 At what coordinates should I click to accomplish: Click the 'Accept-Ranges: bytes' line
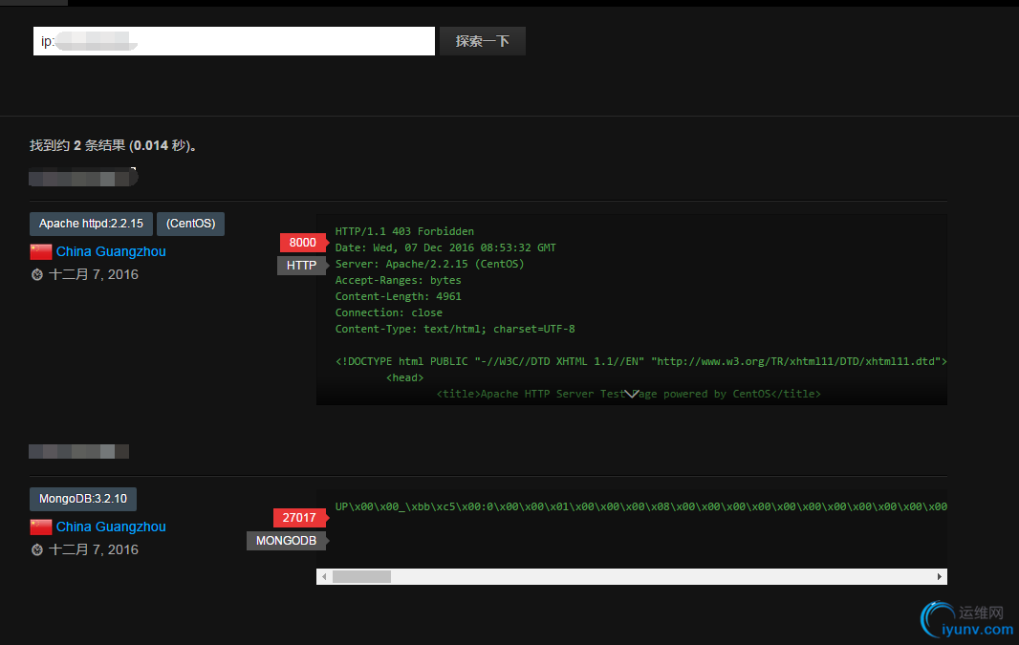[x=399, y=280]
